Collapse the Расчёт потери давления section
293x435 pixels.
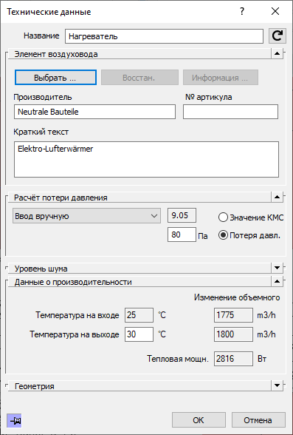[278, 198]
